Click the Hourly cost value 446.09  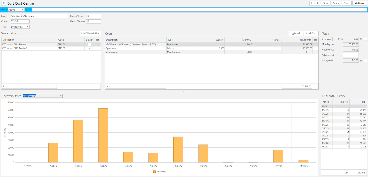(x=351, y=50)
